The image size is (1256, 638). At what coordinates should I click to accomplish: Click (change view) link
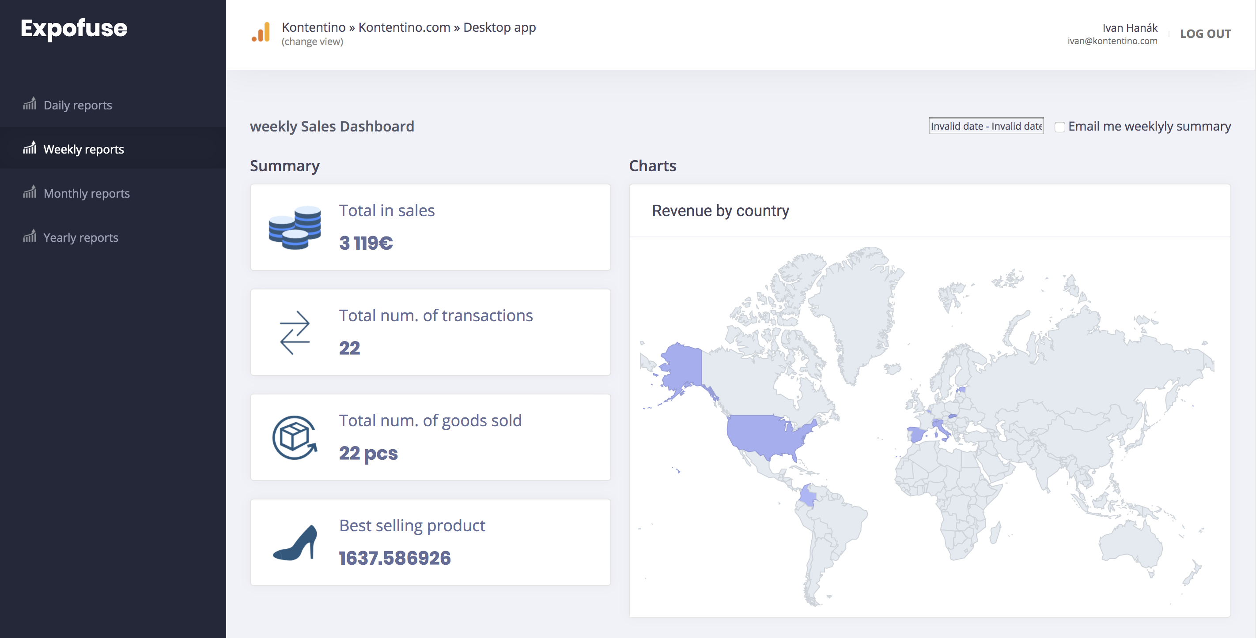pos(312,42)
